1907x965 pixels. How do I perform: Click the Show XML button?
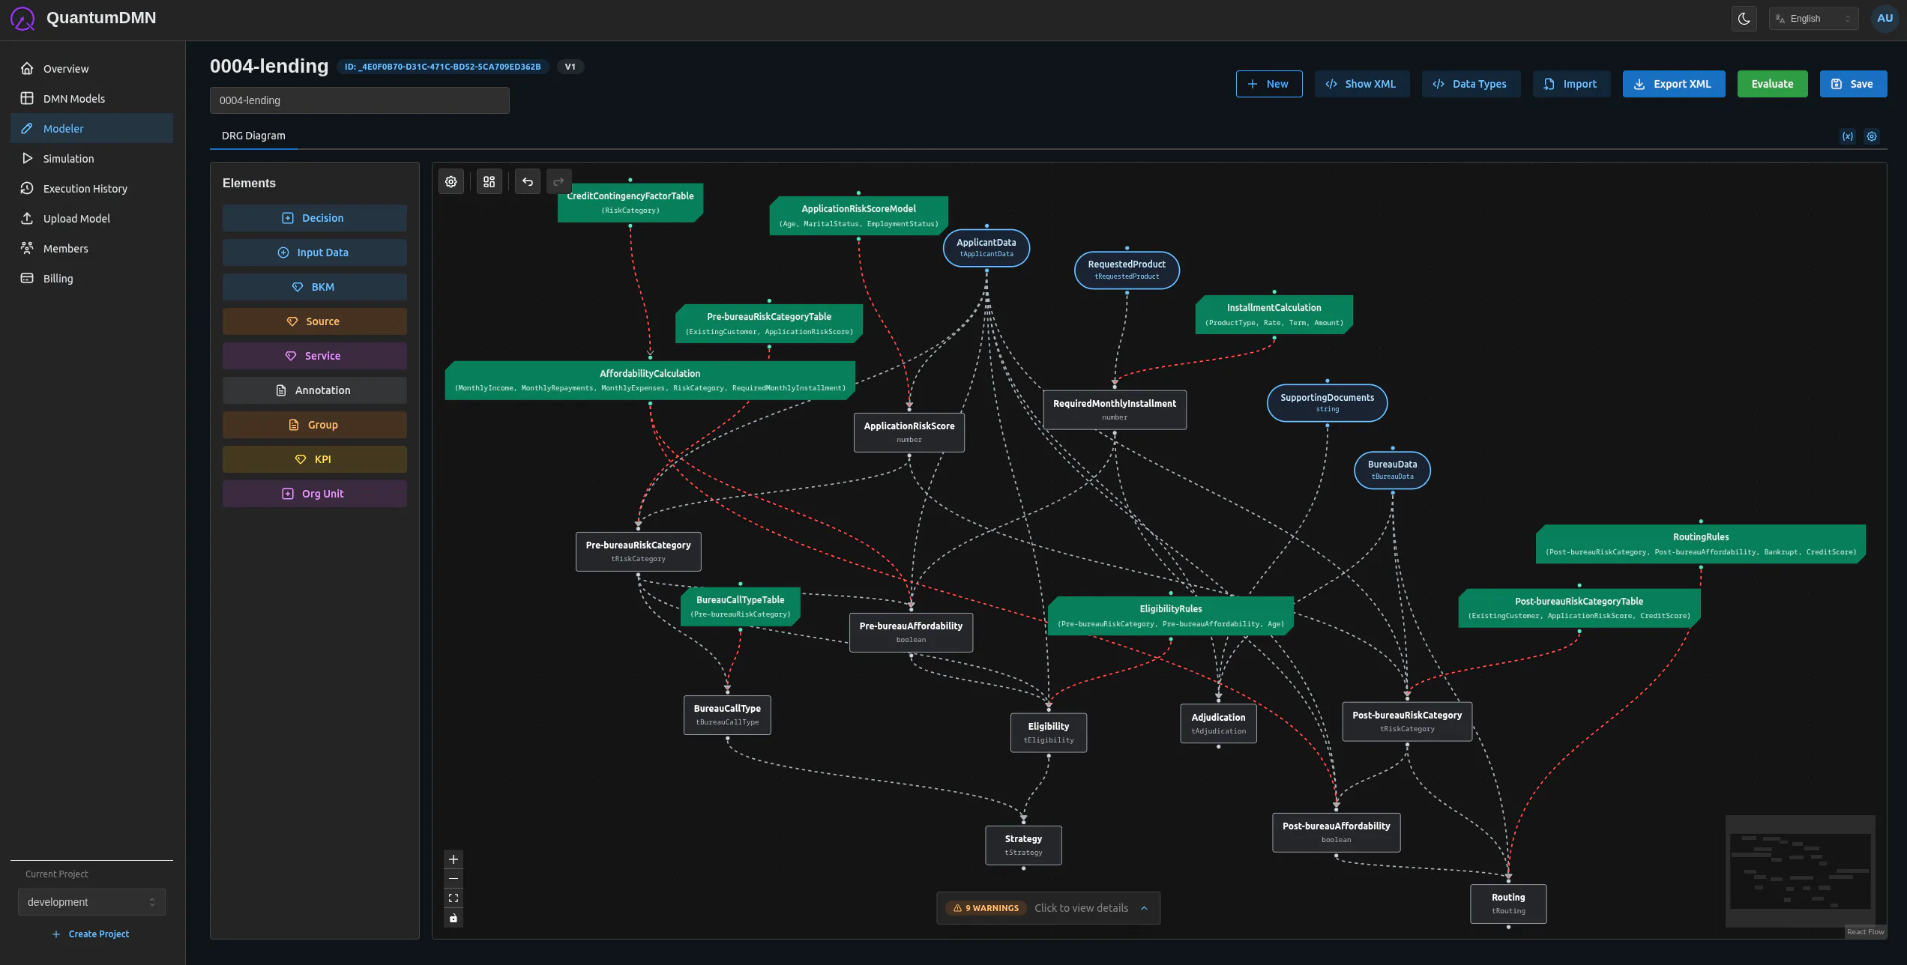[1362, 84]
